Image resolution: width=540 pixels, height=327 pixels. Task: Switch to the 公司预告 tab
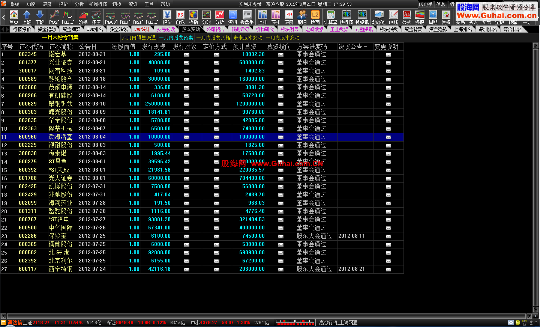coord(215,29)
